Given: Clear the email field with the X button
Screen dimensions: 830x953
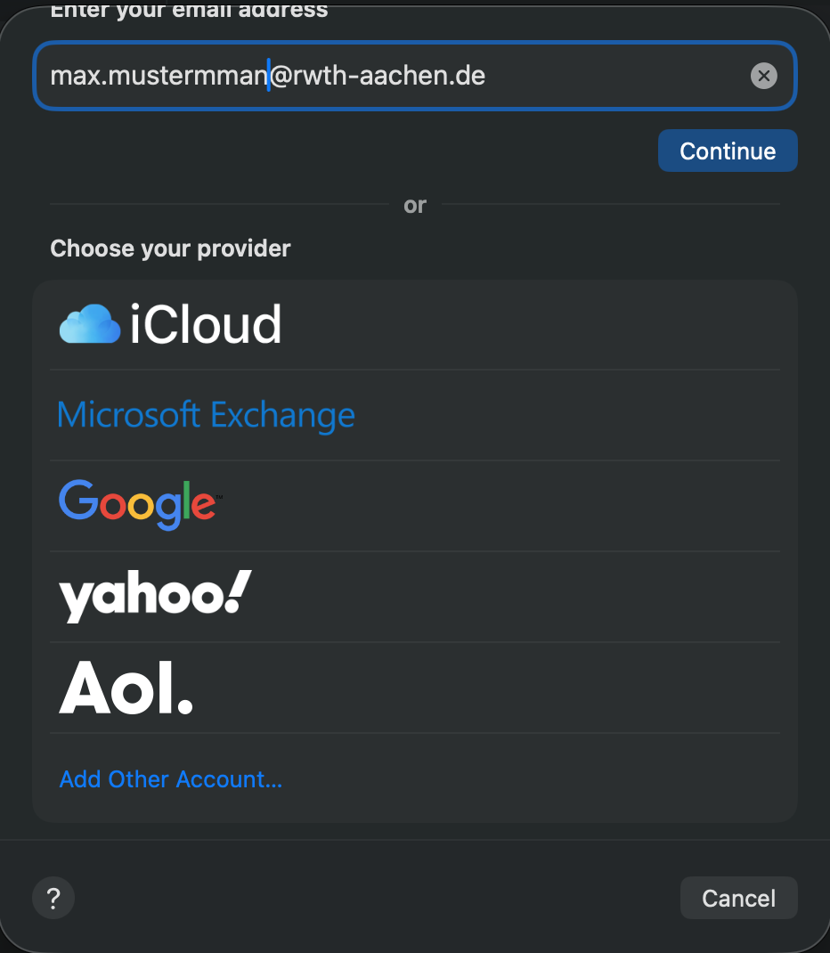Looking at the screenshot, I should tap(763, 76).
